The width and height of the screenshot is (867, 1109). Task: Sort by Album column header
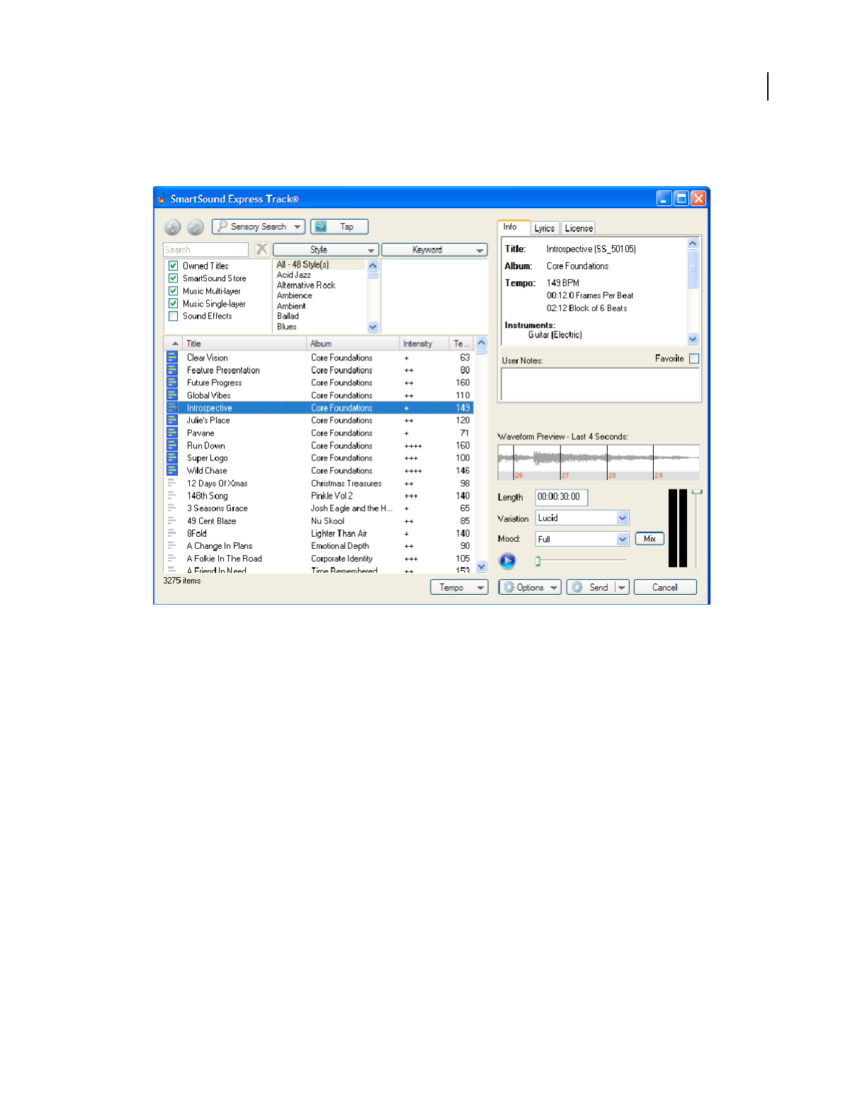pos(353,343)
